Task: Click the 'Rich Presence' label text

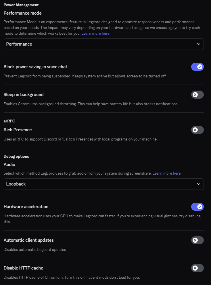Action: [18, 130]
